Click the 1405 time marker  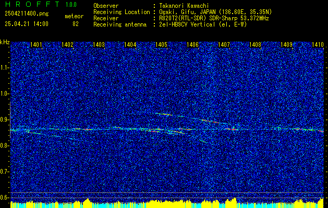click(162, 44)
